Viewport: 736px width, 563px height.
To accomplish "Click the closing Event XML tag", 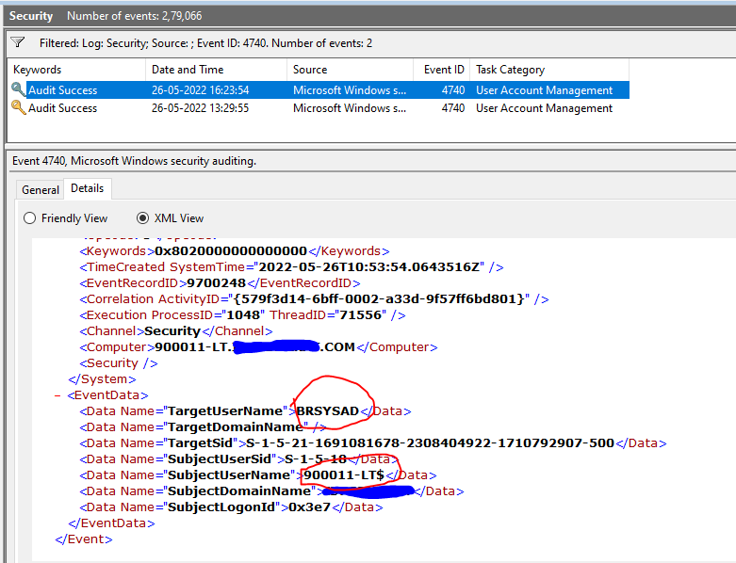I will pos(84,539).
